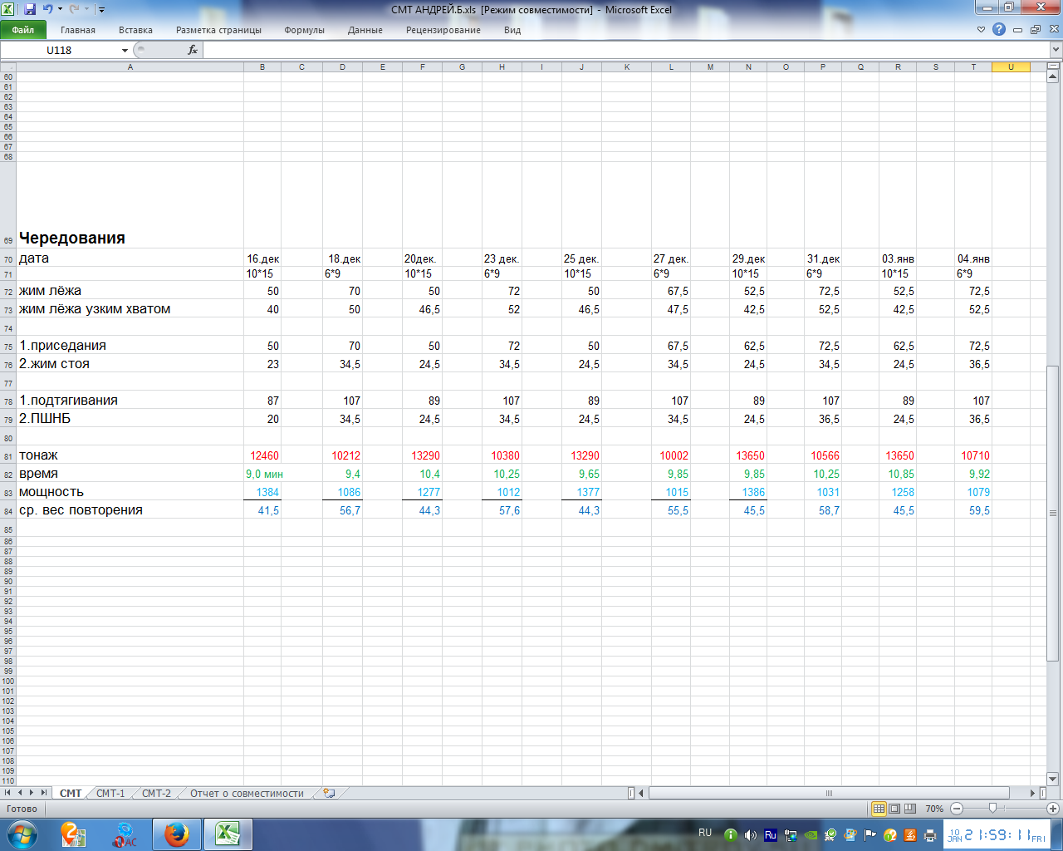
Task: Click the green Файл button
Action: click(x=23, y=30)
